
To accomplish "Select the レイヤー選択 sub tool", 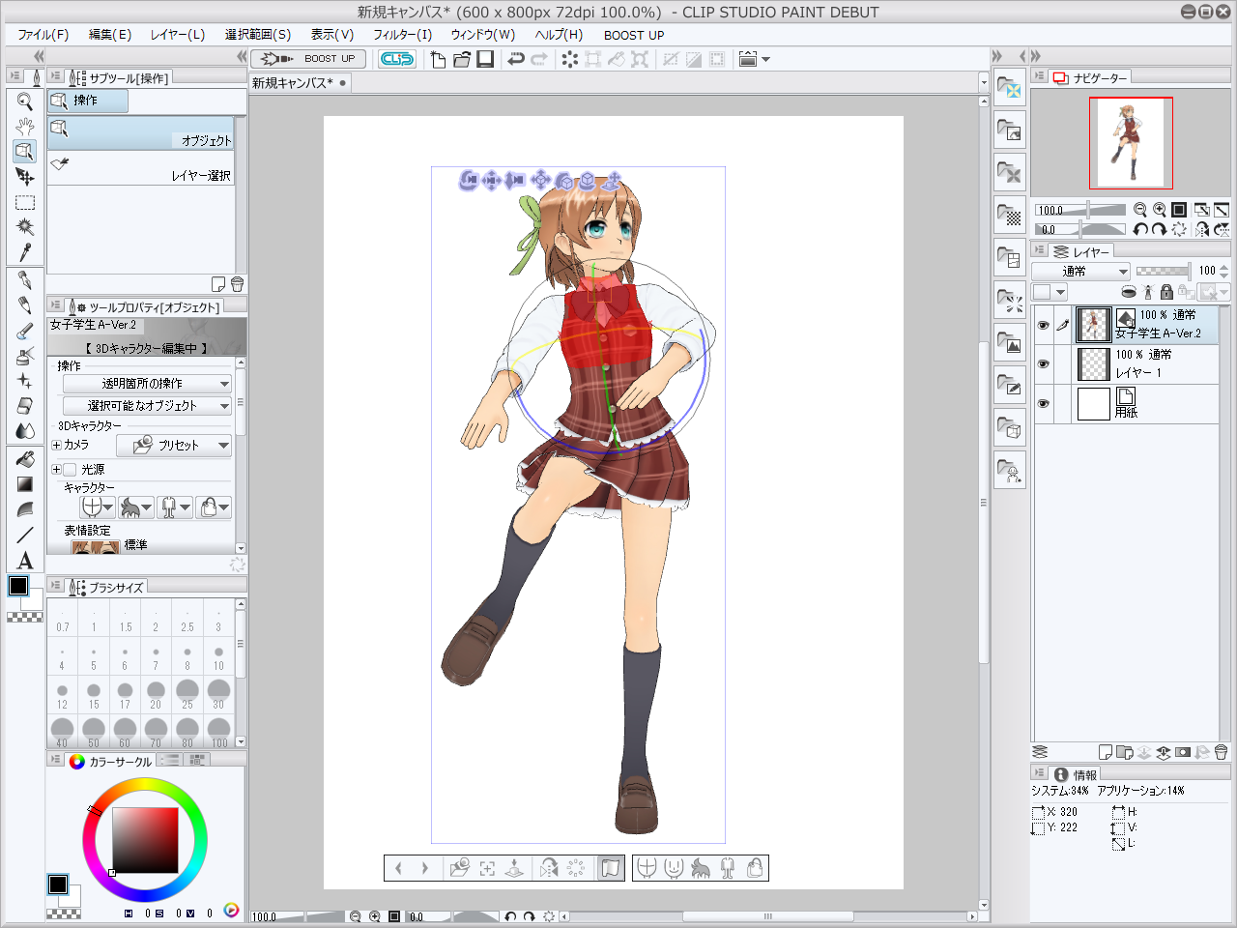I will pyautogui.click(x=141, y=168).
